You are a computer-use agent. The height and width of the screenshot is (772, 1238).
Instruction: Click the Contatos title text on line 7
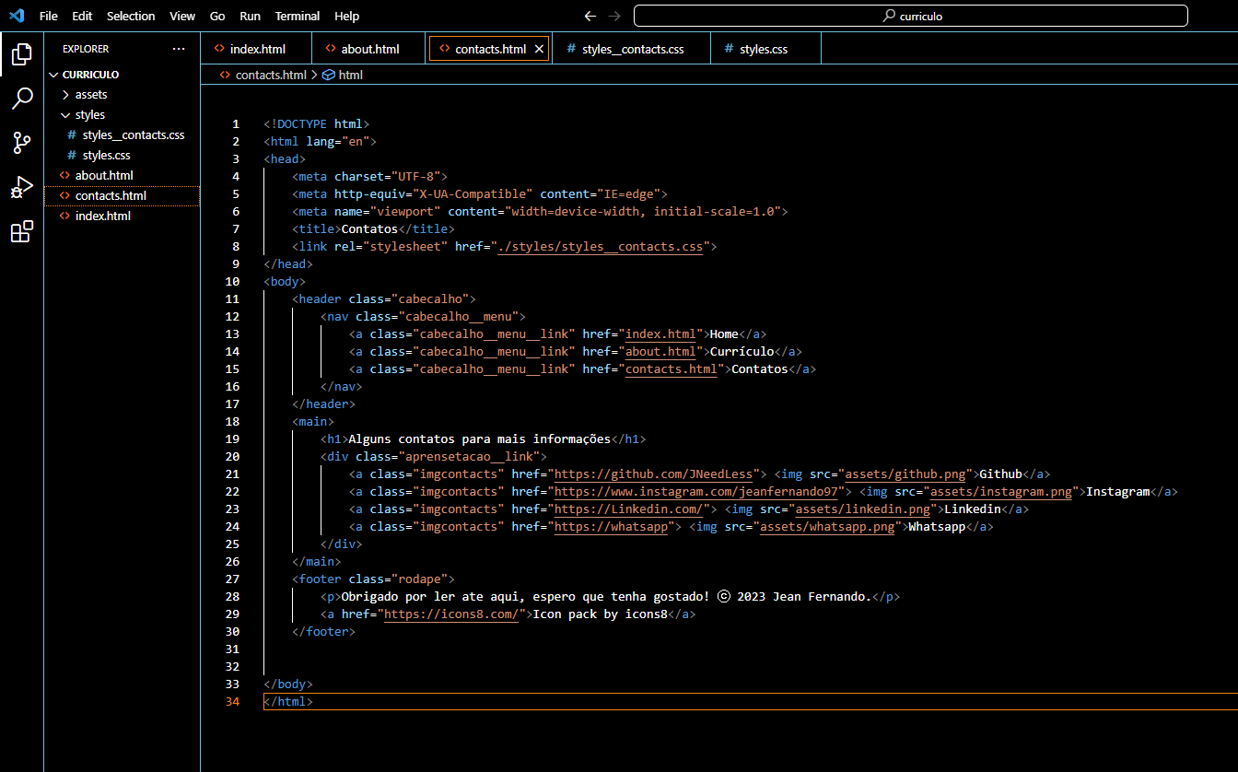[x=369, y=229]
